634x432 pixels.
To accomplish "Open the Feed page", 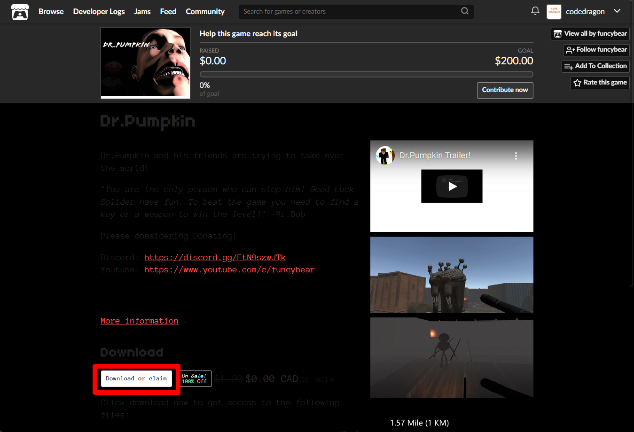I will click(x=168, y=11).
